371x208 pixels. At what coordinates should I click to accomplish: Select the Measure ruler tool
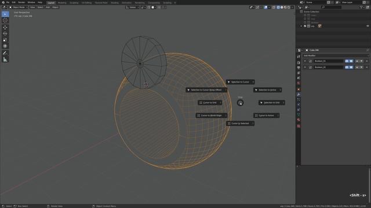[5, 60]
